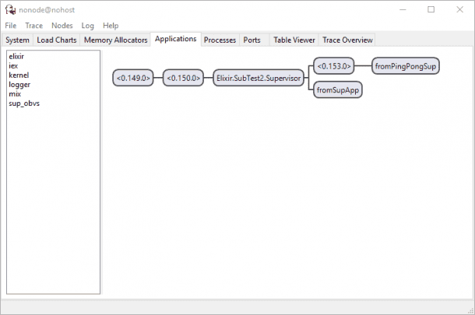Image resolution: width=475 pixels, height=315 pixels.
Task: Select the Processes tab
Action: 220,40
